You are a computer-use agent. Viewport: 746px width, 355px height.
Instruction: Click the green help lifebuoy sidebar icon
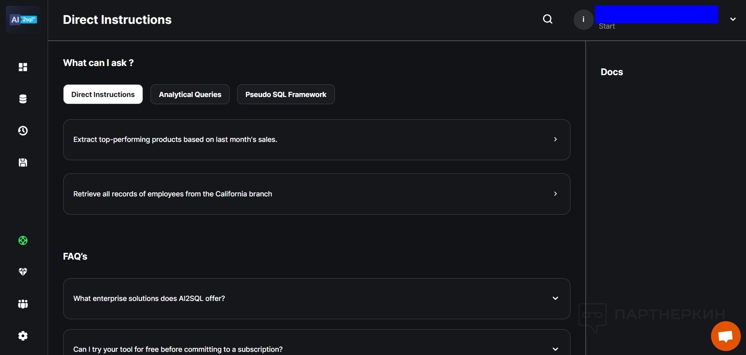coord(23,241)
